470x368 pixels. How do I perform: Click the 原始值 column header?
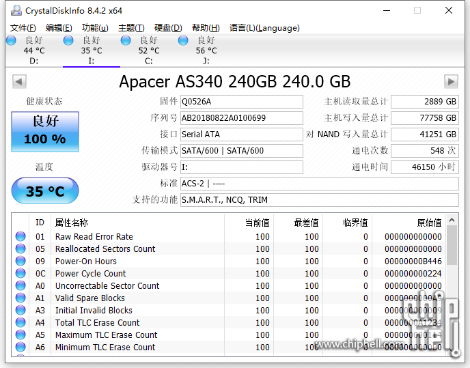tap(409, 223)
